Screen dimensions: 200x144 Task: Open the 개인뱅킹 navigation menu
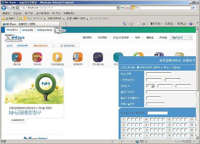tap(87, 38)
